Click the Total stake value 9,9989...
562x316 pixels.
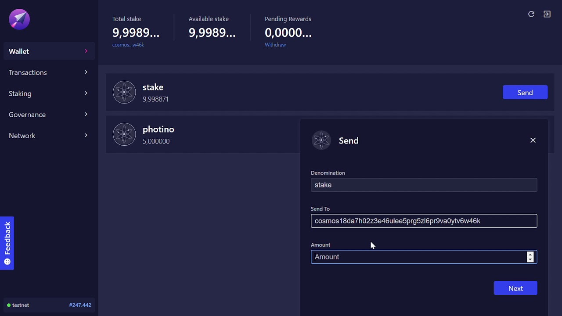pyautogui.click(x=136, y=32)
